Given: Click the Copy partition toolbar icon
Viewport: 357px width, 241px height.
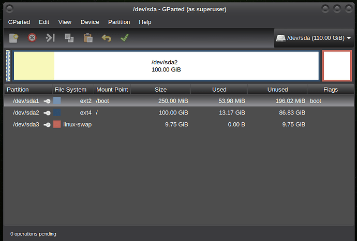Looking at the screenshot, I should coord(69,38).
